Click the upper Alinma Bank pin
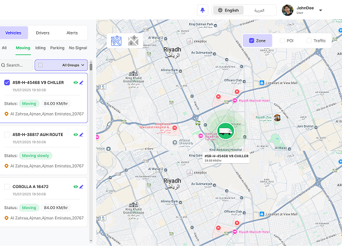Image resolution: width=342 pixels, height=246 pixels. tap(181, 71)
